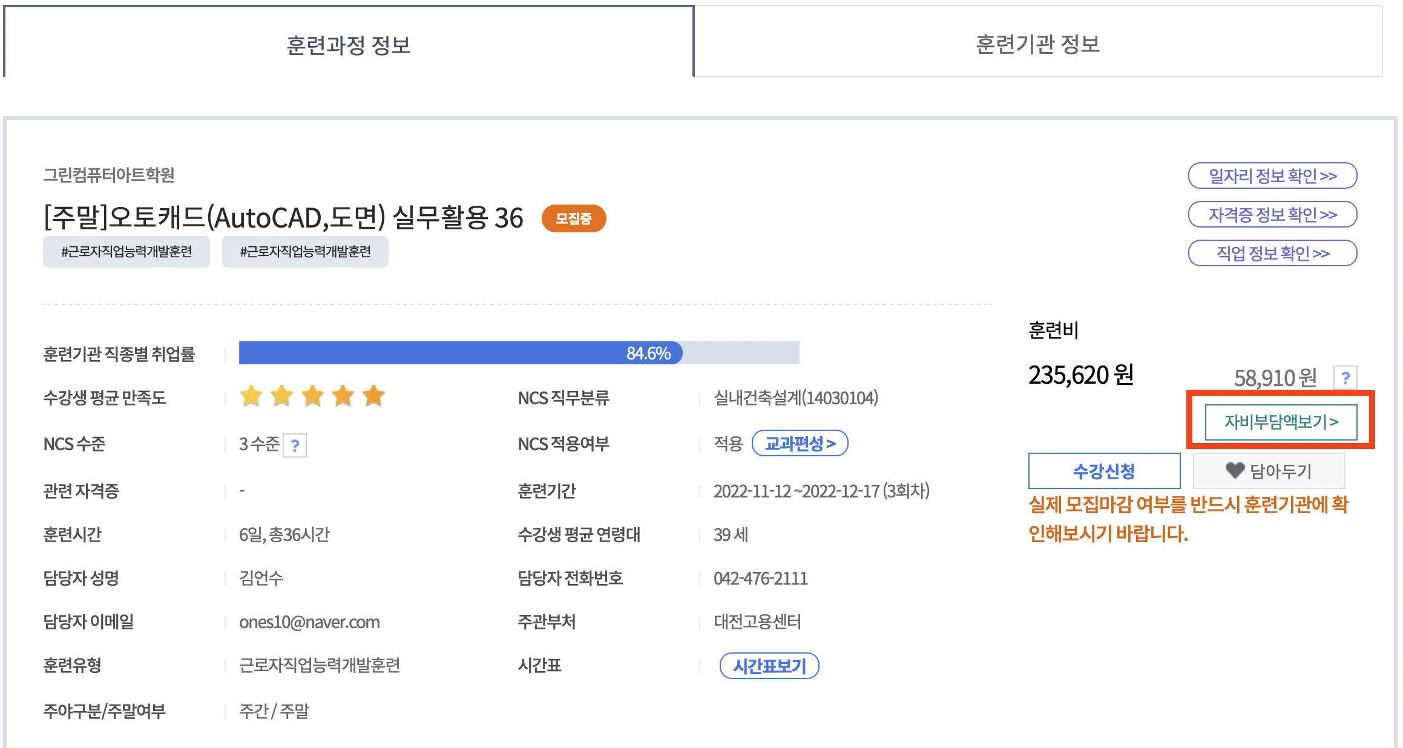The height and width of the screenshot is (748, 1403).
Task: Click the NCS 수준 question mark icon
Action: [295, 445]
